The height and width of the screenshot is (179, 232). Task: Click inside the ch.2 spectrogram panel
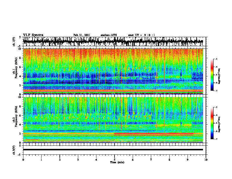pyautogui.click(x=113, y=120)
